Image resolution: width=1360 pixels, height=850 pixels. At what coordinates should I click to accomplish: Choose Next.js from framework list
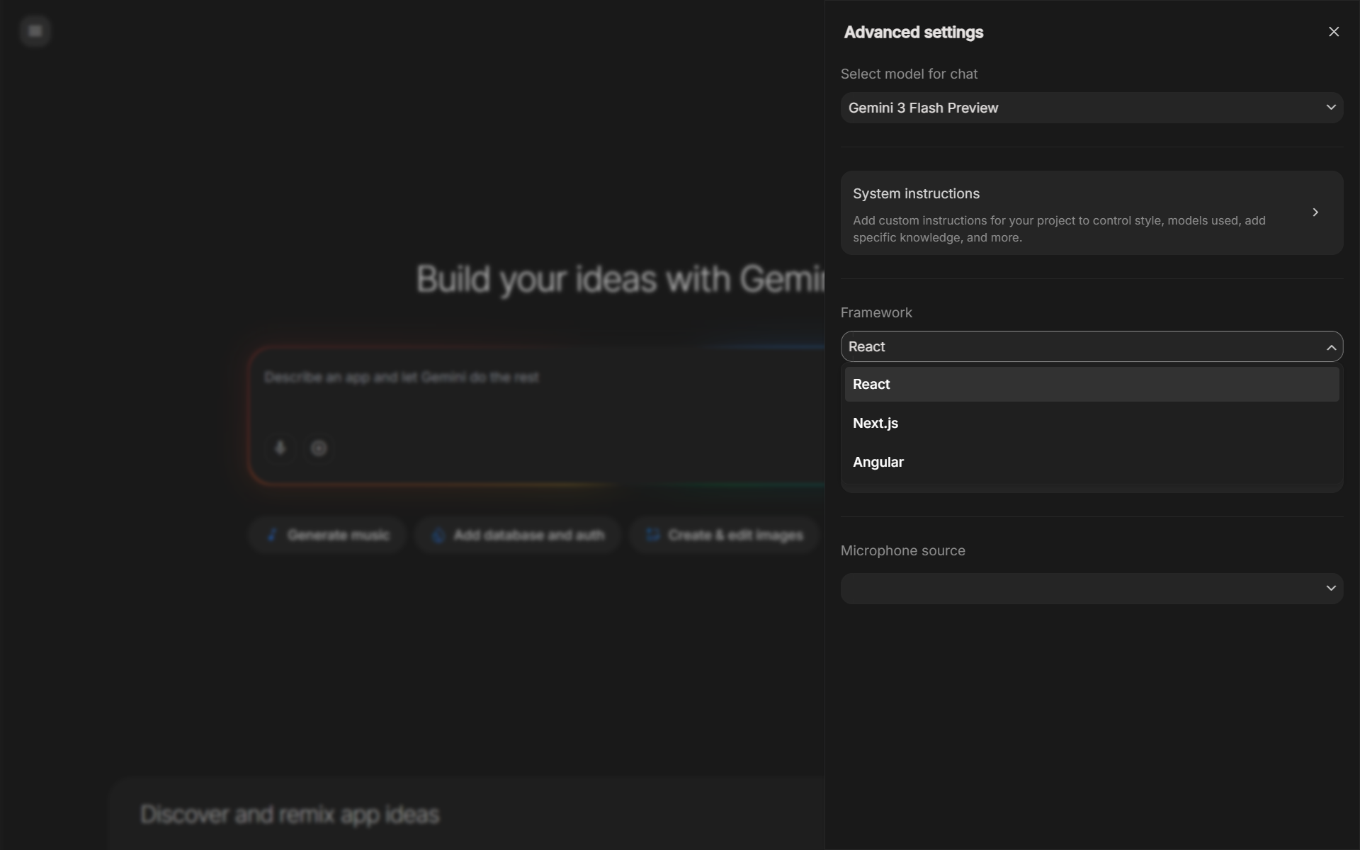coord(1092,423)
